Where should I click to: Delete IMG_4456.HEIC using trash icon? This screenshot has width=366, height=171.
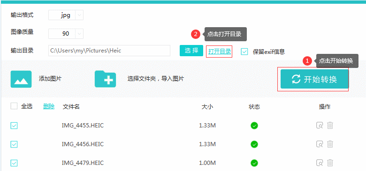[x=330, y=144]
